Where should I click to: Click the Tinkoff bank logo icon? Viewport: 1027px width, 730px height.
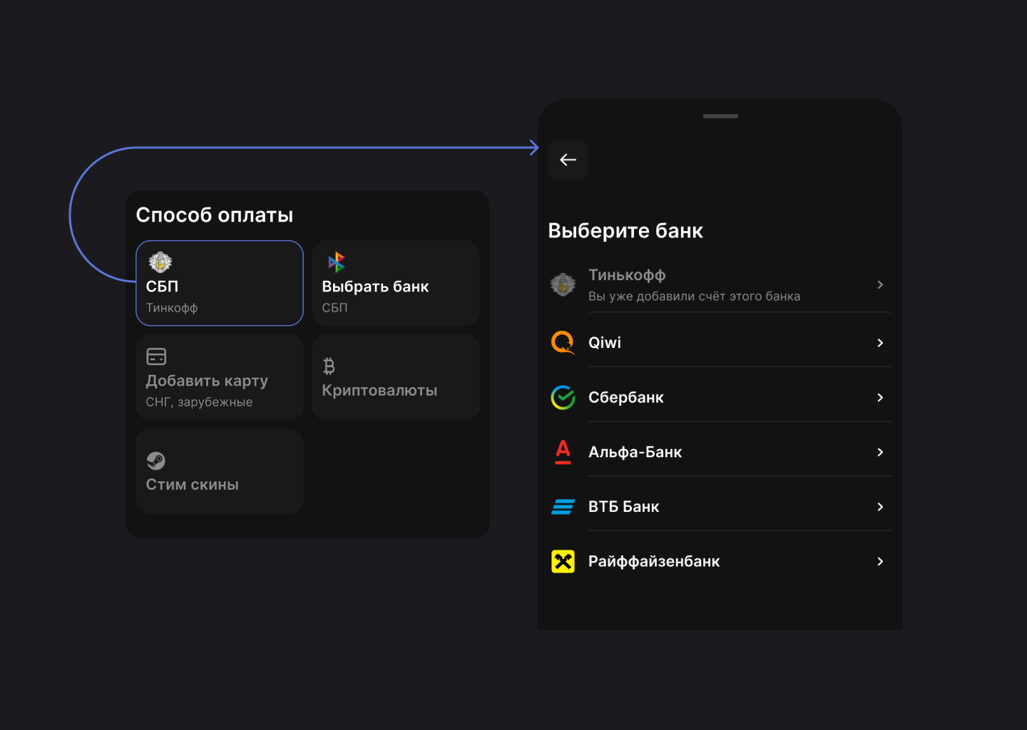coord(563,284)
